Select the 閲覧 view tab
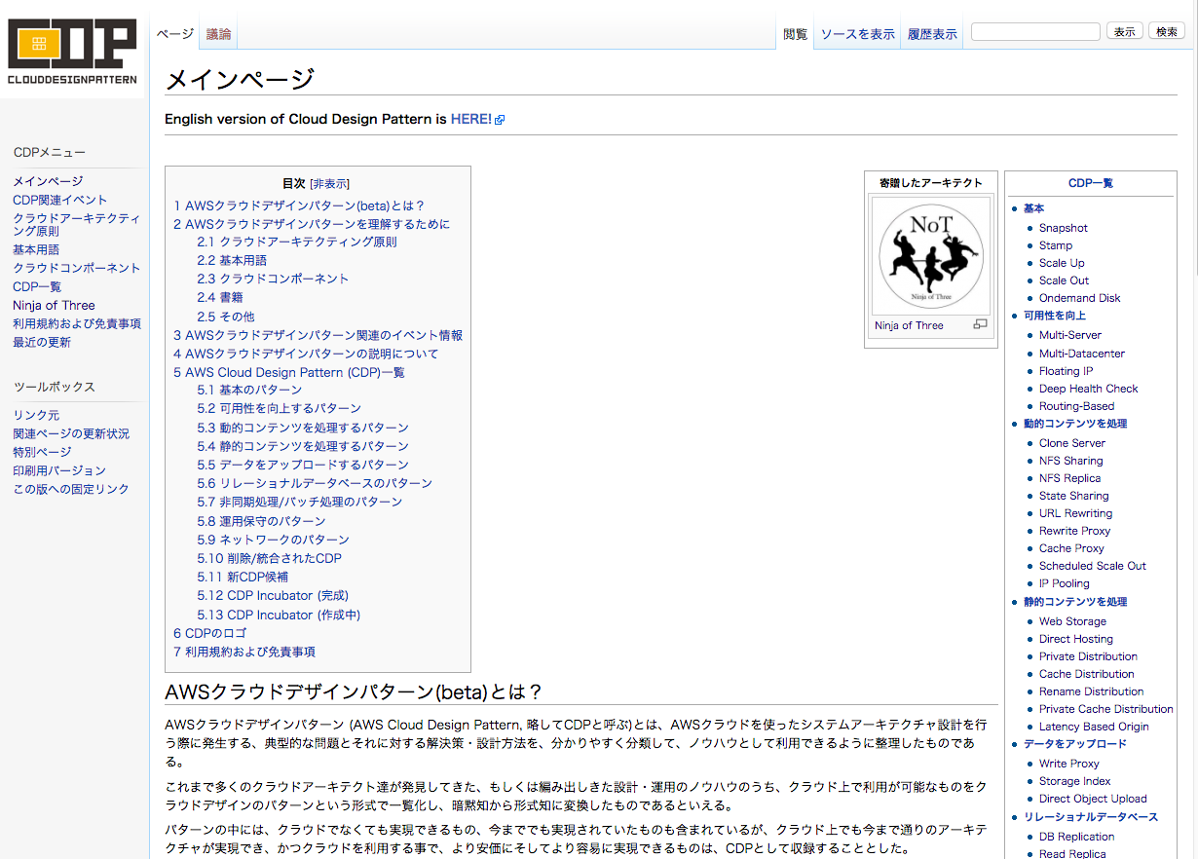This screenshot has height=859, width=1198. (x=796, y=34)
